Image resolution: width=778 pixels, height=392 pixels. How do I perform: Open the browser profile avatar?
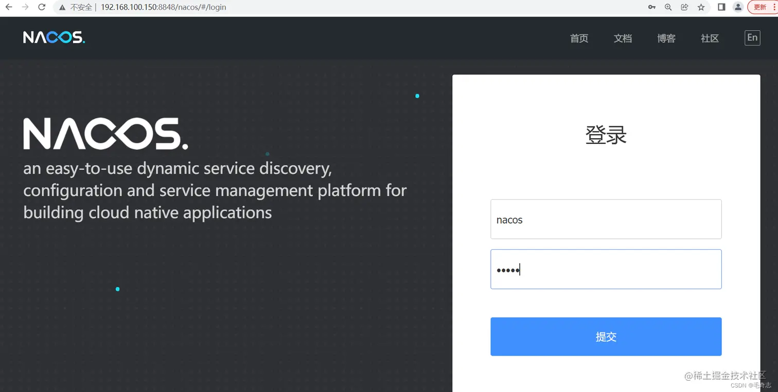(738, 7)
